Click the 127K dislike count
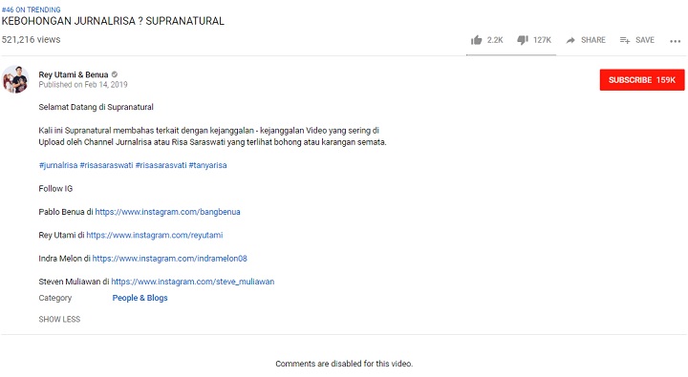This screenshot has width=688, height=377. pos(543,40)
